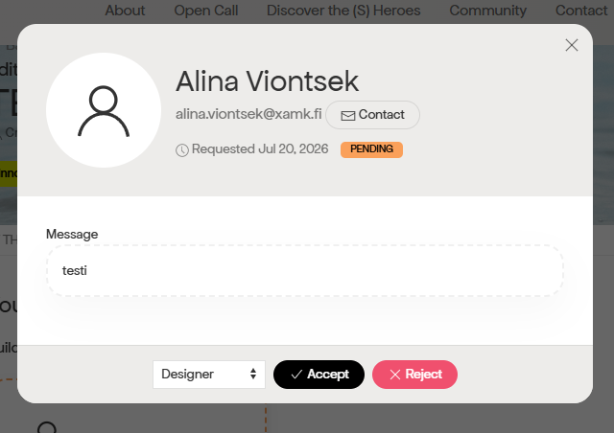Click the up-down arrows of role selector
The image size is (614, 433).
(253, 374)
